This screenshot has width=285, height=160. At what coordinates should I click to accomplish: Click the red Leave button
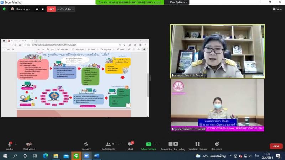(x=276, y=146)
